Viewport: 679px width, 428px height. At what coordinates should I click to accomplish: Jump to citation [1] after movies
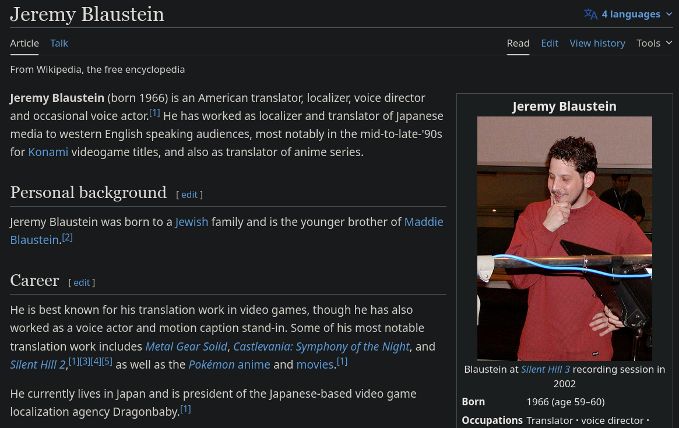pos(342,361)
